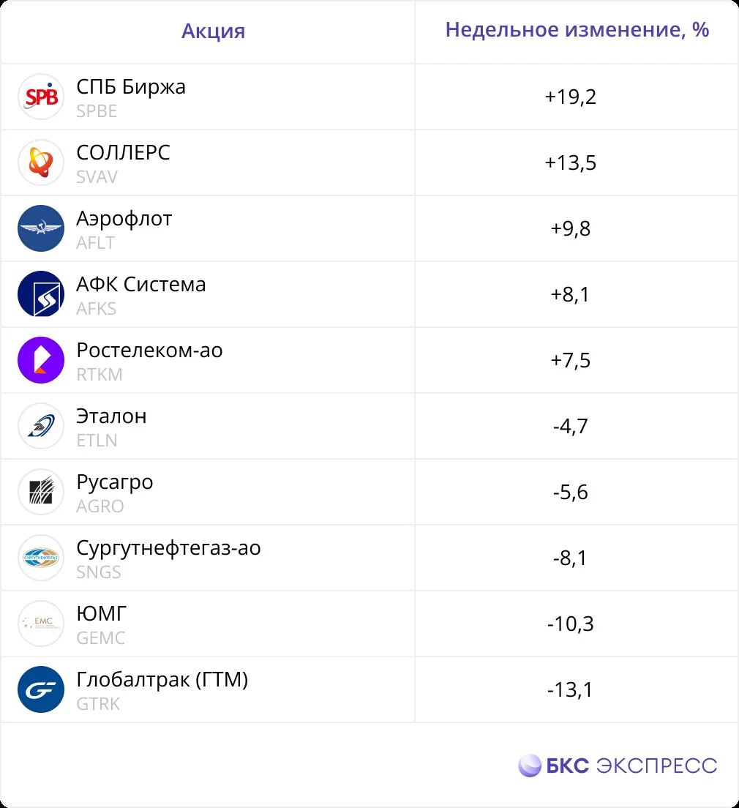Screen dimensions: 739x808
Task: Click the БКС Экспресс brand logo
Action: (618, 766)
